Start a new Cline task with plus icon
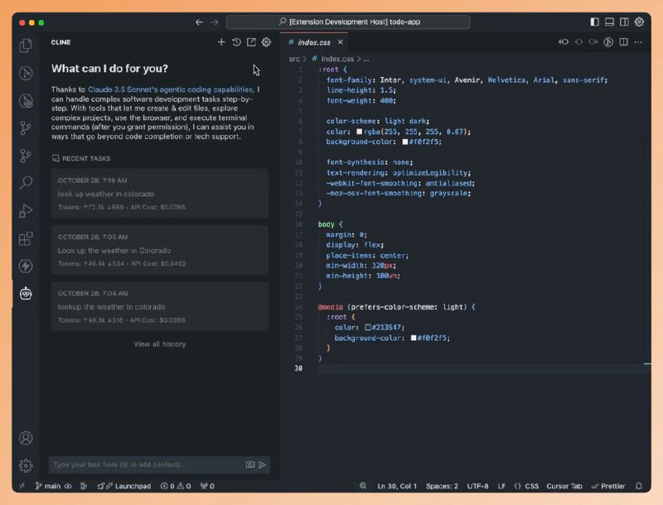This screenshot has height=505, width=663. pyautogui.click(x=221, y=42)
